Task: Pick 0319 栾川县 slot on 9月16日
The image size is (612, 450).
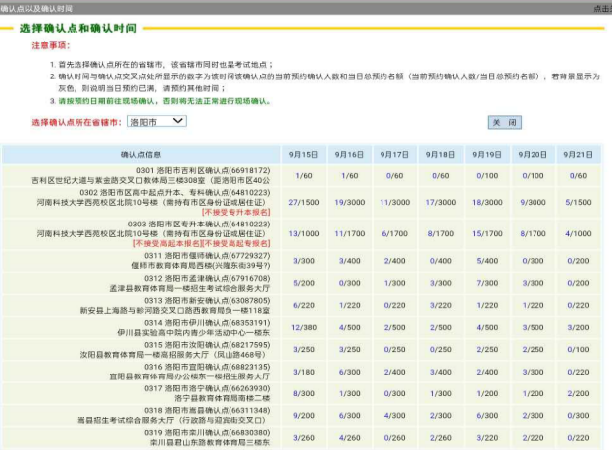Action: point(350,436)
